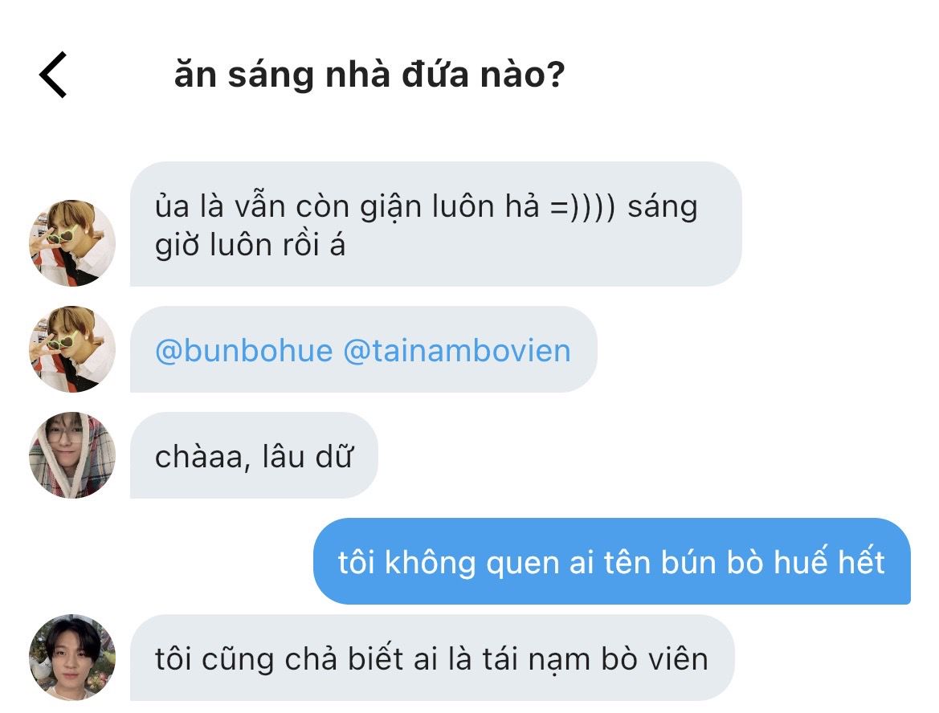Tap the word "sáng" ending the first bubble line

(663, 208)
